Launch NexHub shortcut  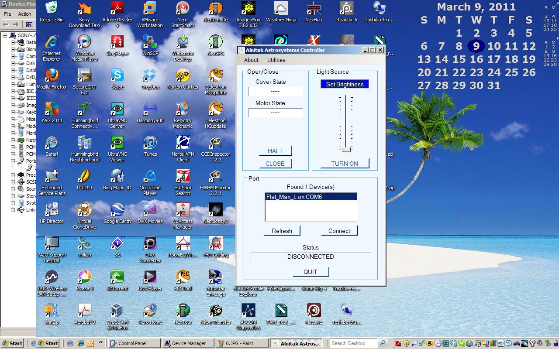pyautogui.click(x=314, y=12)
